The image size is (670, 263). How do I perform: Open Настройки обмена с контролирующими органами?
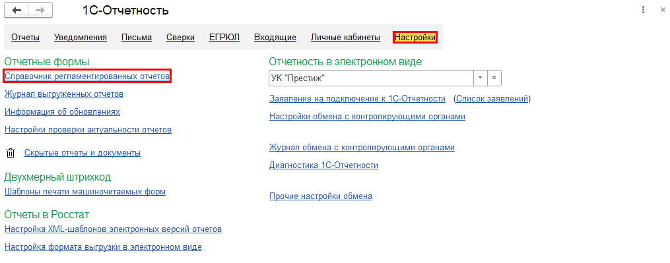(367, 117)
